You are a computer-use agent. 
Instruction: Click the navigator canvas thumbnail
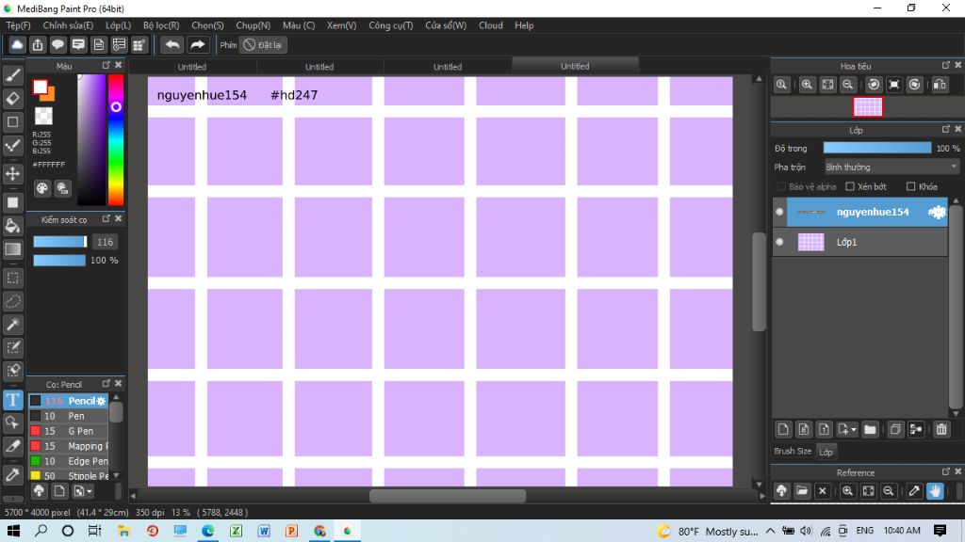868,107
